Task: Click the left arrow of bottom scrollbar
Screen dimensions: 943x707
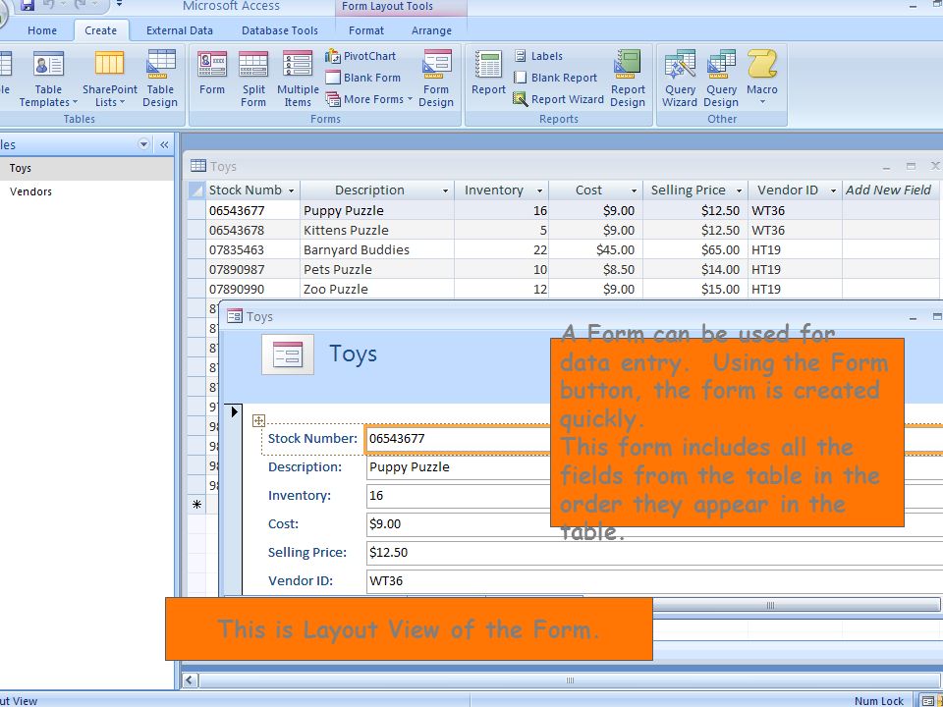Action: pos(190,680)
